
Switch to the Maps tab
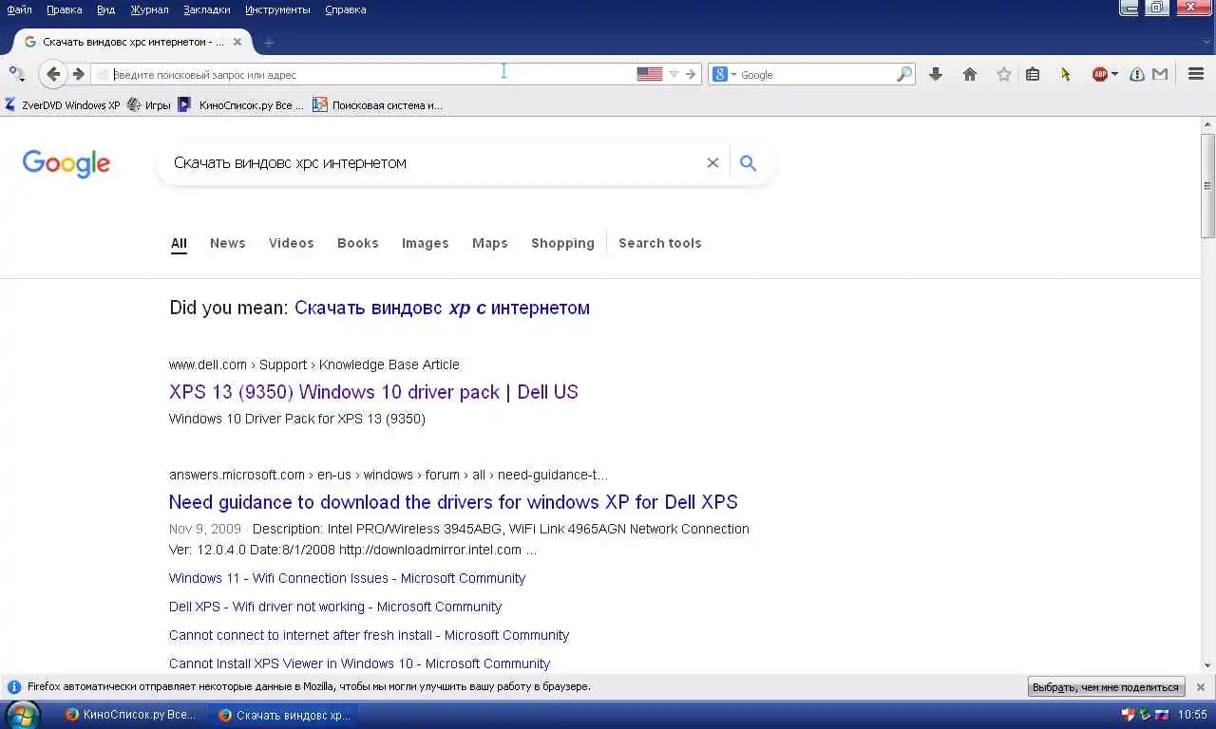pyautogui.click(x=490, y=243)
